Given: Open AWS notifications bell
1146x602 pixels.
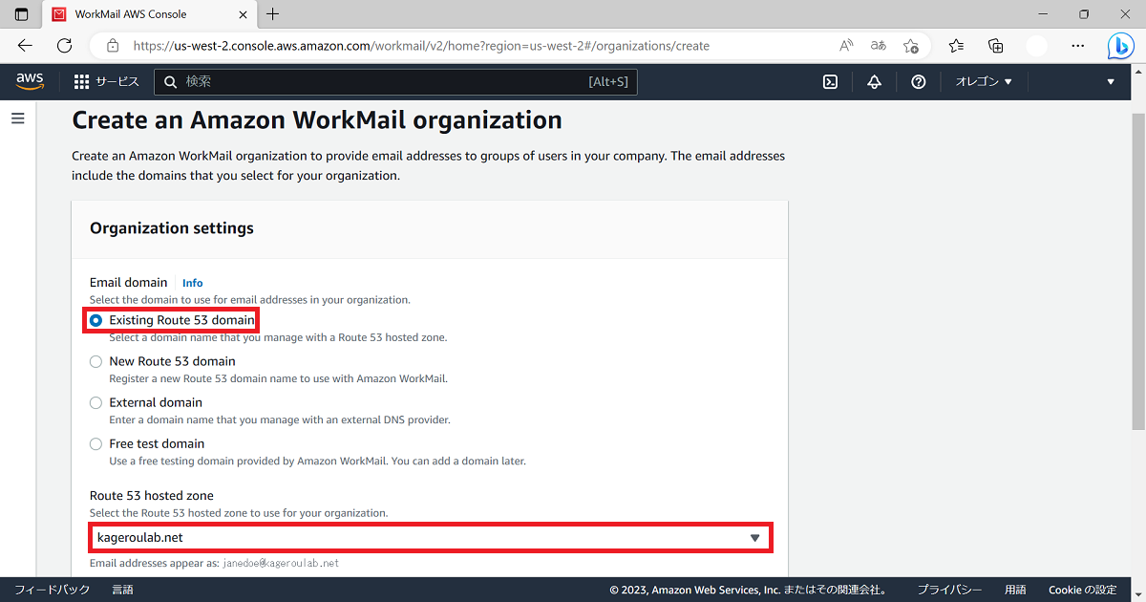Looking at the screenshot, I should point(874,81).
